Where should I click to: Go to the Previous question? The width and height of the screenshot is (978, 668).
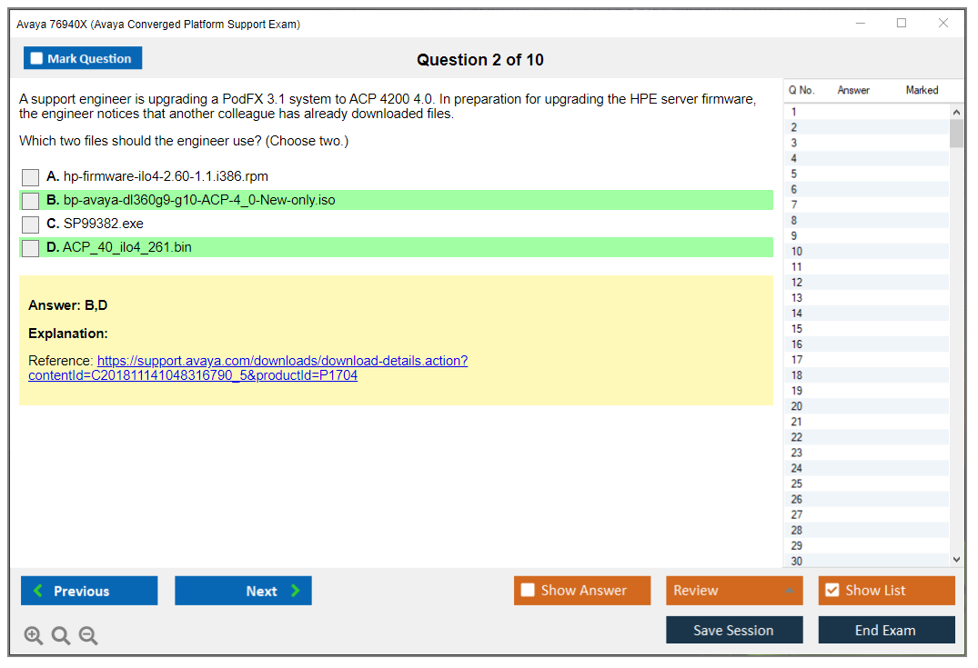[89, 591]
